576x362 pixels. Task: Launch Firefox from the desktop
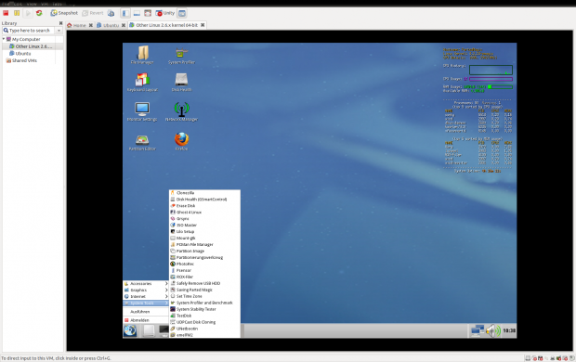[181, 142]
